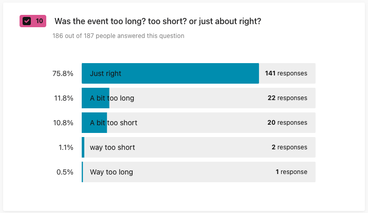Click the 75.8% percentage label

point(63,73)
